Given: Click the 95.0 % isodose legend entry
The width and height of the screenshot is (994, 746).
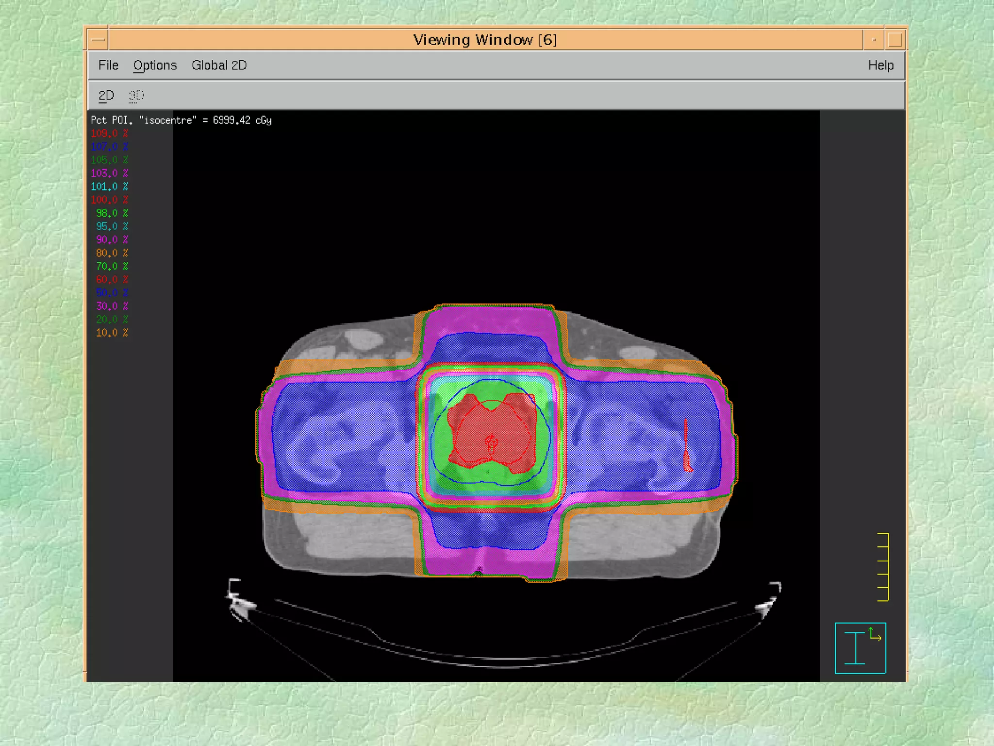Looking at the screenshot, I should (x=112, y=226).
